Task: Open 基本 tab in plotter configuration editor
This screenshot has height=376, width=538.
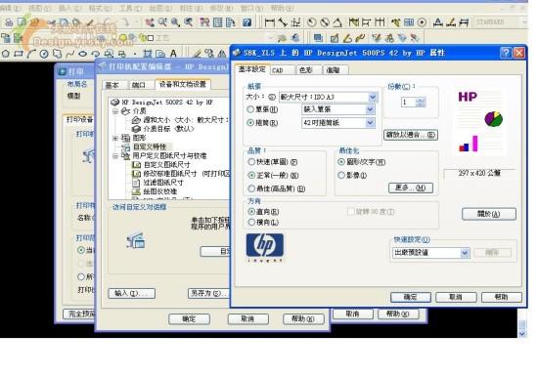Action: [114, 85]
